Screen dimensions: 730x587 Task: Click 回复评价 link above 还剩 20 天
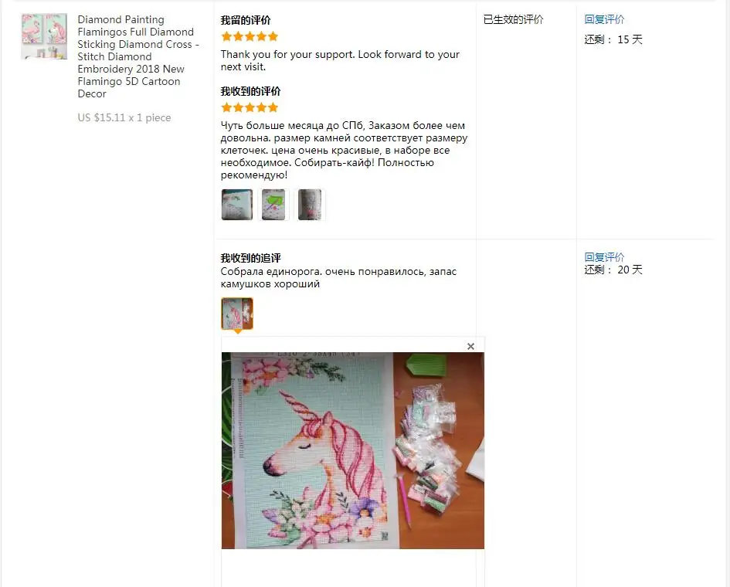(604, 257)
